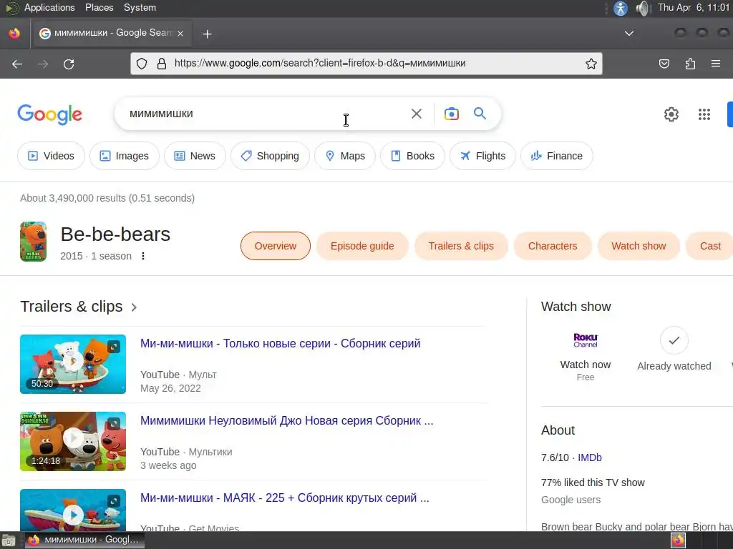The image size is (733, 549).
Task: Expand Trailers & clips section arrow
Action: click(x=134, y=307)
